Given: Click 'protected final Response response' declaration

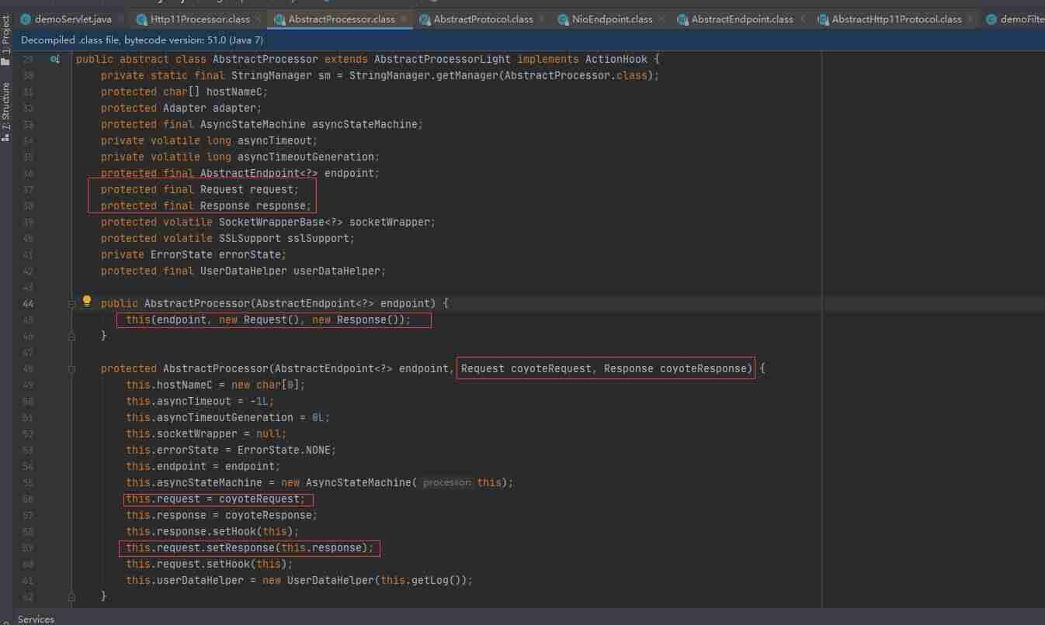Looking at the screenshot, I should [206, 205].
